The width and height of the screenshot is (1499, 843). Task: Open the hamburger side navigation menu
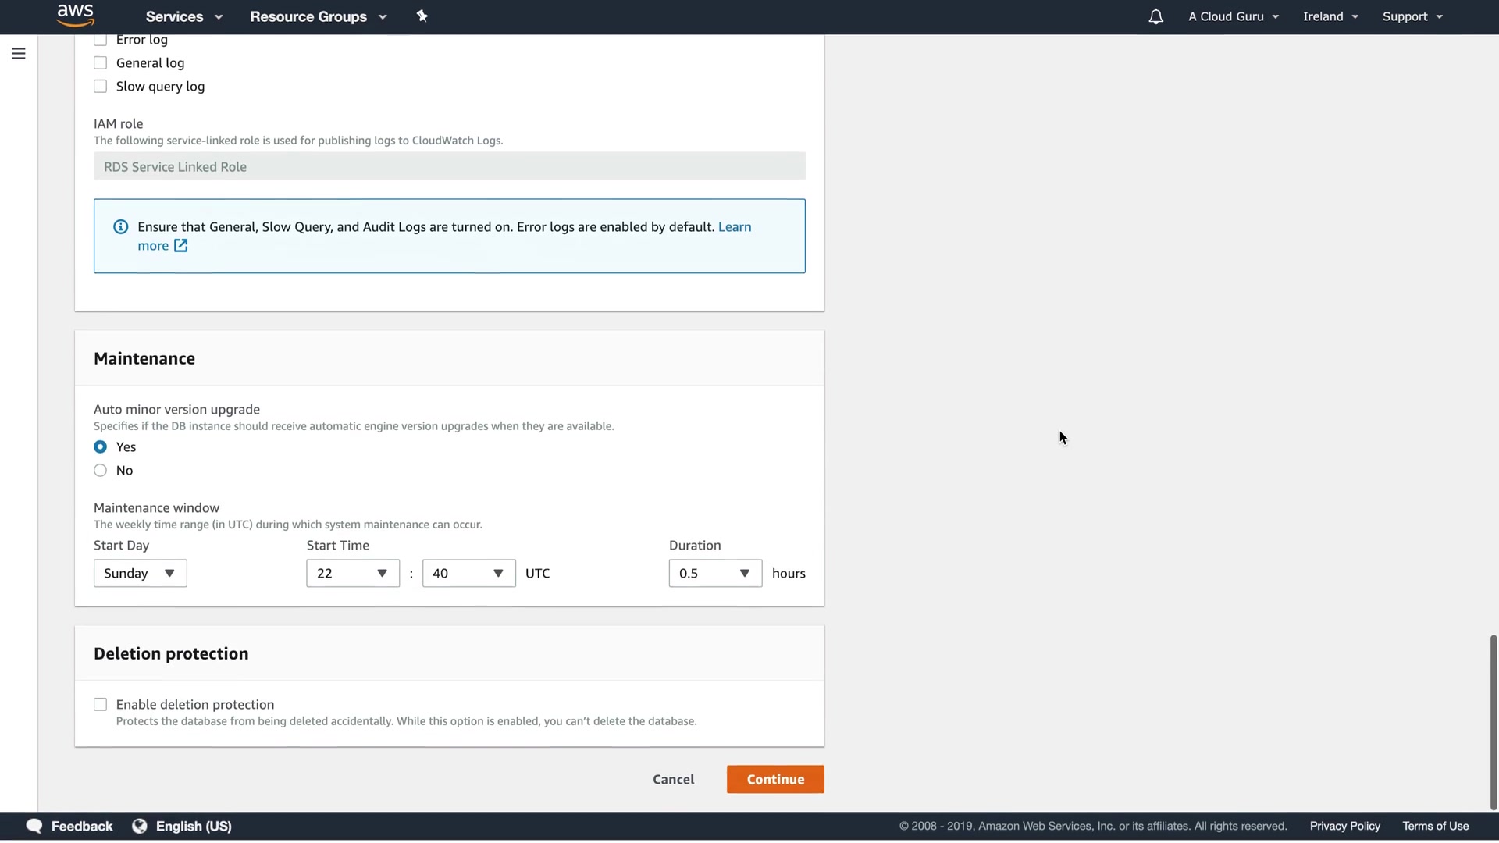point(19,53)
